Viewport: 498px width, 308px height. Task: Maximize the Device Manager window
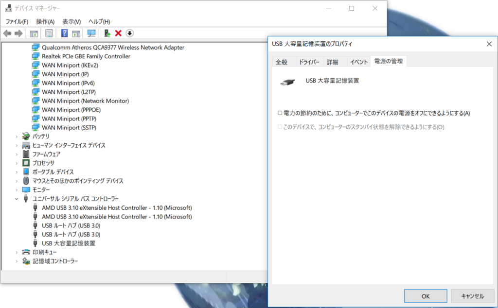(x=352, y=8)
